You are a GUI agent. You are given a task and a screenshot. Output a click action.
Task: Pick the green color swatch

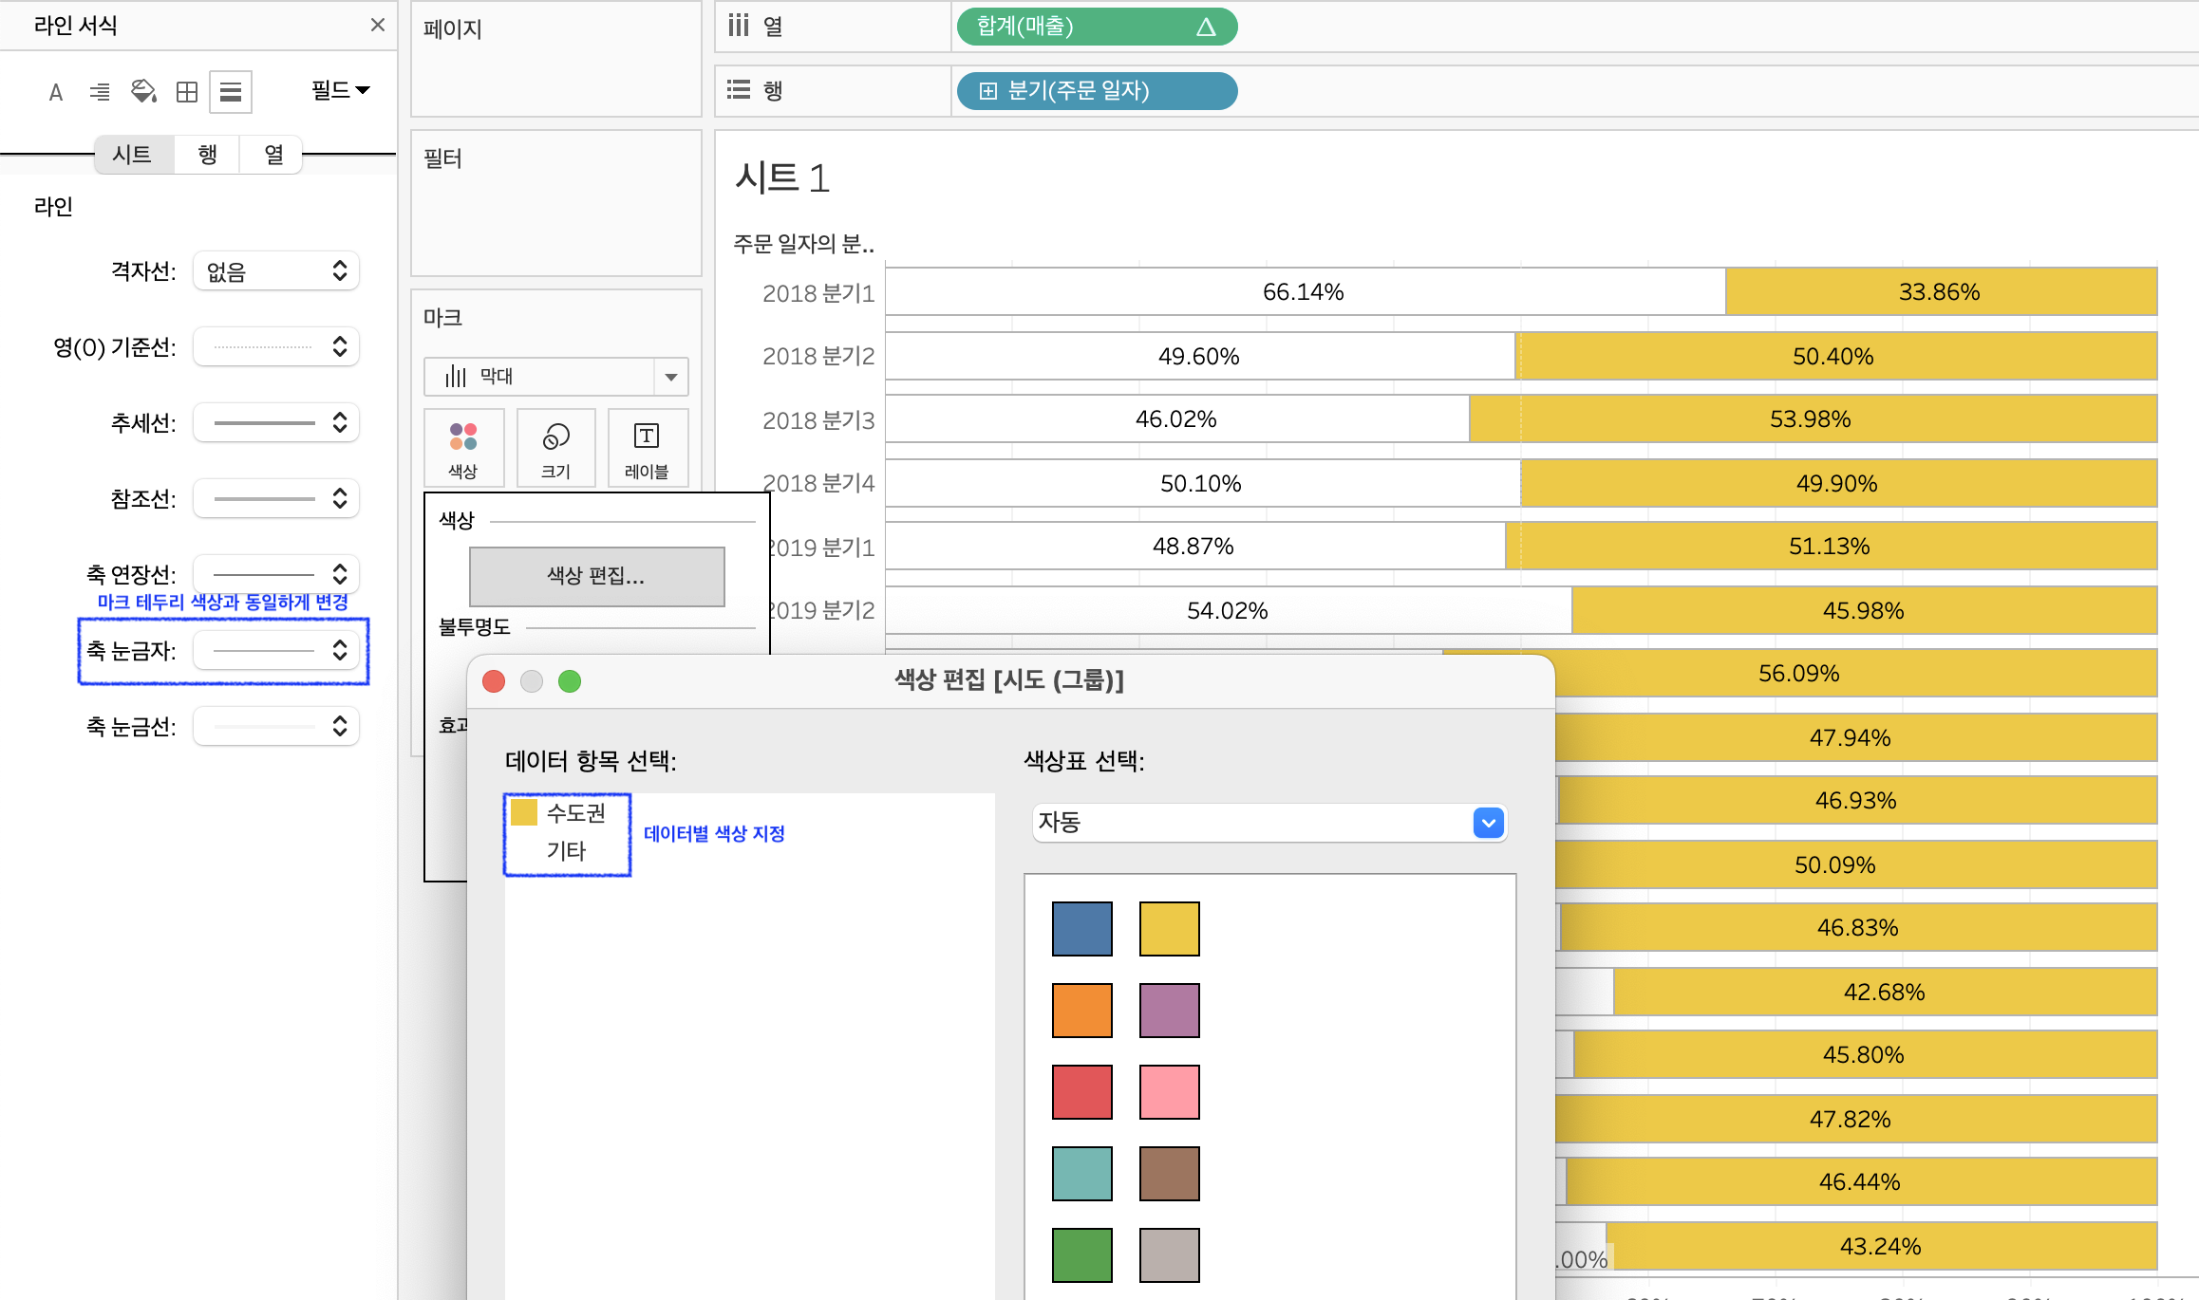pyautogui.click(x=1082, y=1255)
